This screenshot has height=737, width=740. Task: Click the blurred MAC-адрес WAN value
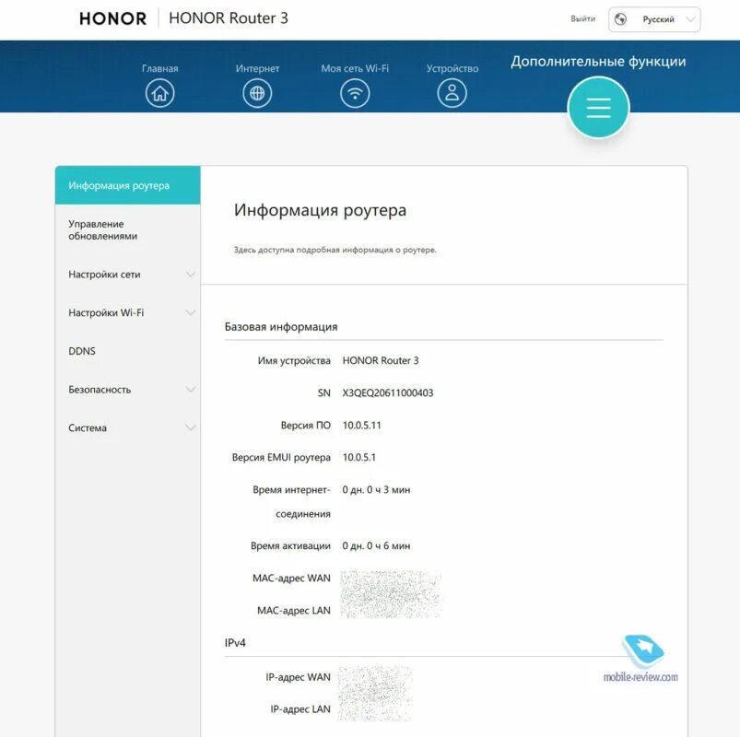click(x=392, y=582)
